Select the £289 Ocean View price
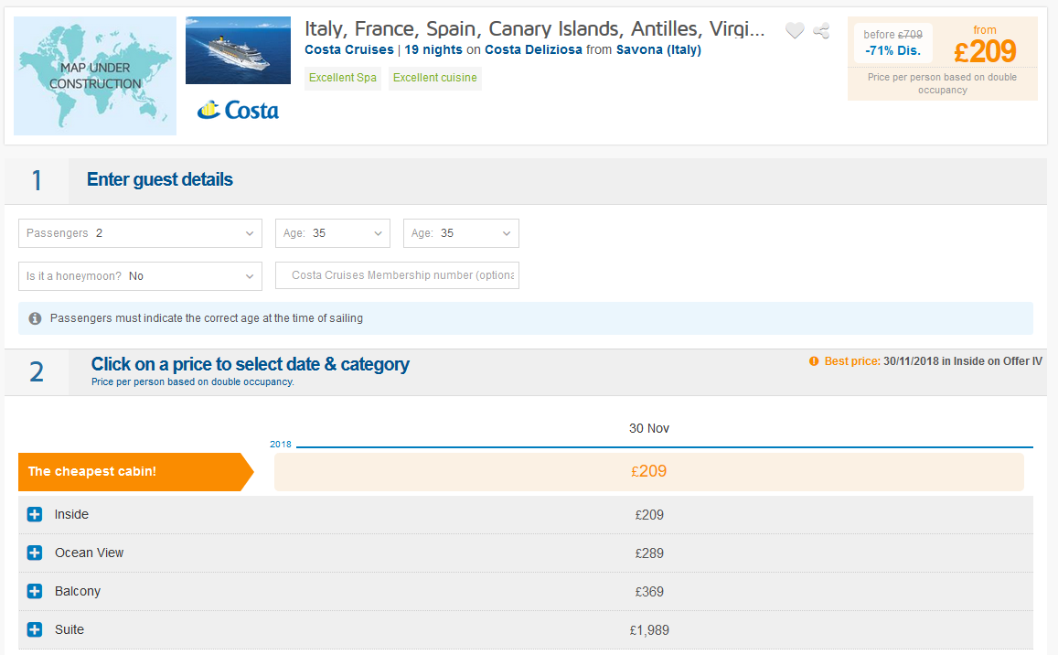Image resolution: width=1058 pixels, height=655 pixels. (649, 553)
